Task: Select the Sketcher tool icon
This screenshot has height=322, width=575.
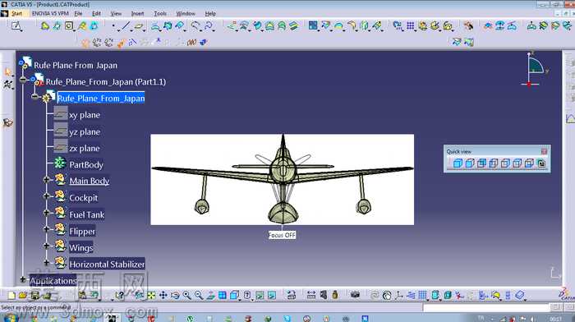Action: (x=16, y=25)
